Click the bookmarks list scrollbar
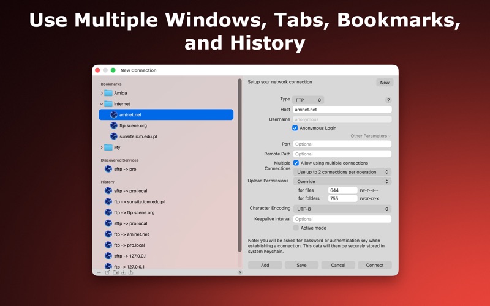 coord(239,165)
